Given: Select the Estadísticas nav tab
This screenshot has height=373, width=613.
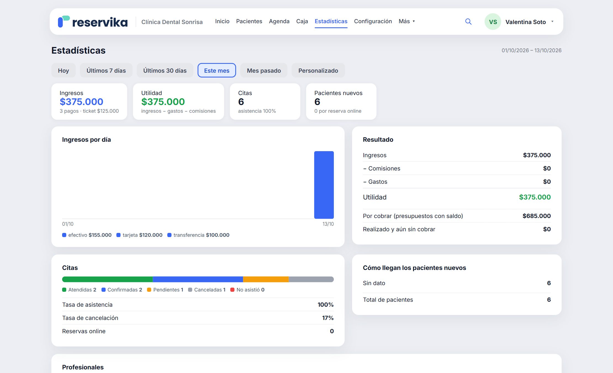Looking at the screenshot, I should (x=331, y=21).
